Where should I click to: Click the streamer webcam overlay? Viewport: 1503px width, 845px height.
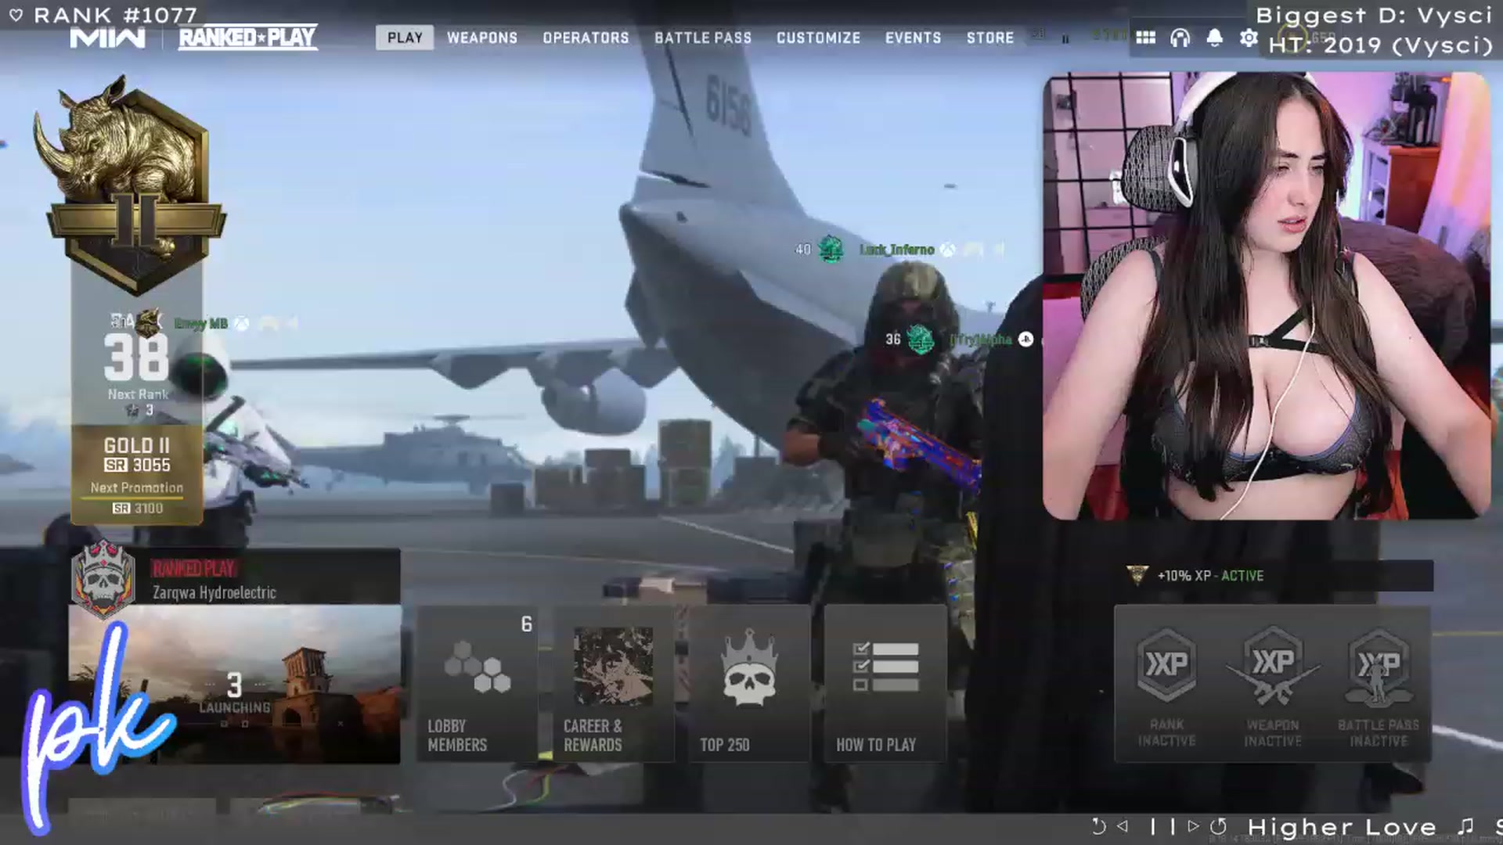(x=1267, y=296)
